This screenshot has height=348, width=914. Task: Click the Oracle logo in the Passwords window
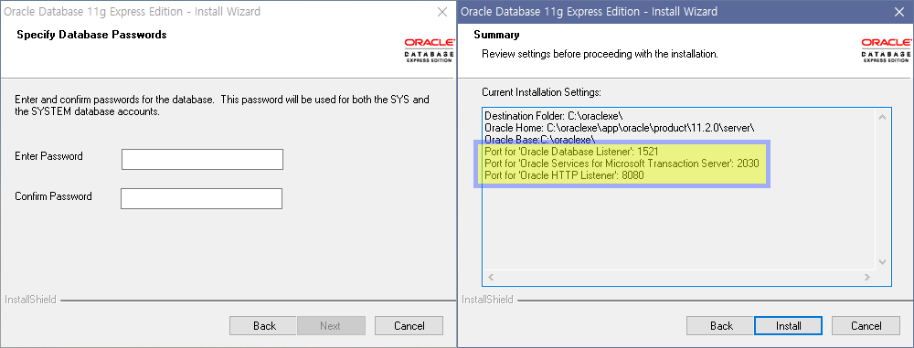(430, 50)
